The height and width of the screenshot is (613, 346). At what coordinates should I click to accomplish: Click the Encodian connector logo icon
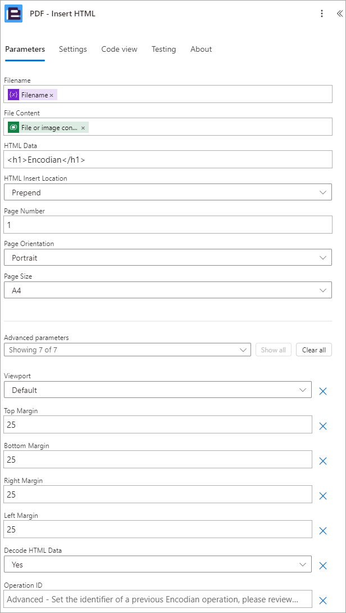tap(13, 14)
